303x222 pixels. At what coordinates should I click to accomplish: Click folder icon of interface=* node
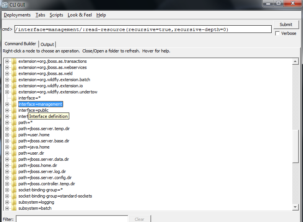tap(14, 98)
